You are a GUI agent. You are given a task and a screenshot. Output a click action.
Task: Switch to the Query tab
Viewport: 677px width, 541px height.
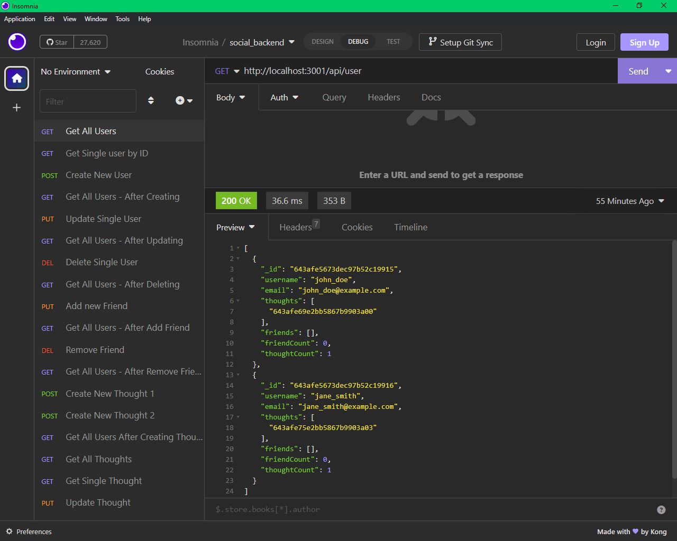334,97
